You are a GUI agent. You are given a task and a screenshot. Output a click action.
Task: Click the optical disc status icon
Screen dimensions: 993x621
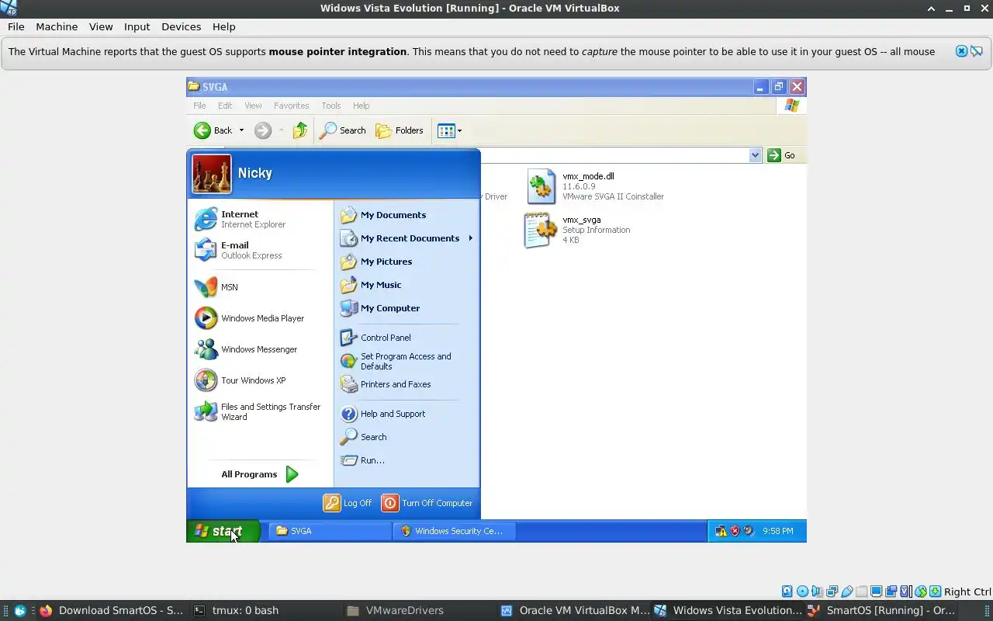coord(802,592)
